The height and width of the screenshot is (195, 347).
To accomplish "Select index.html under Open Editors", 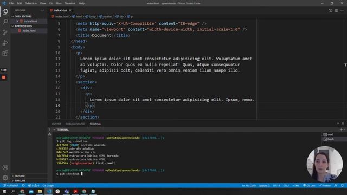I will coord(30,21).
